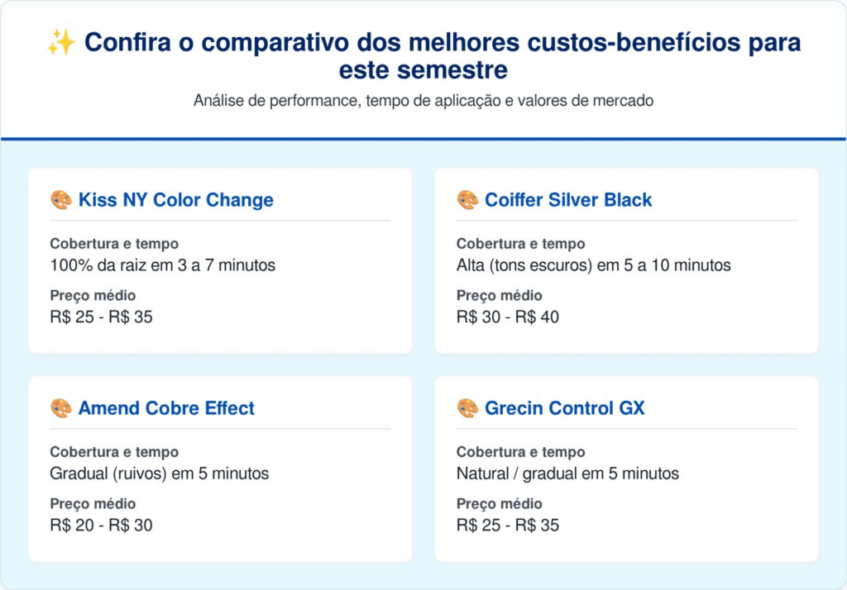Viewport: 847px width, 590px height.
Task: Click Kiss NY card's R$ 25 - R$ 35 price
Action: 102,316
